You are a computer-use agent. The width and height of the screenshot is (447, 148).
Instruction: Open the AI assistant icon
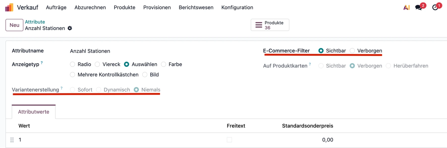406,7
